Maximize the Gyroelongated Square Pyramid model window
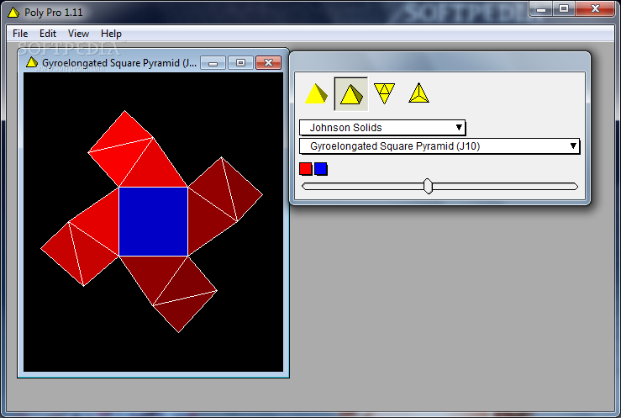The width and height of the screenshot is (621, 418). [240, 62]
